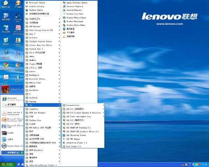Click the system tray clock
Image resolution: width=209 pixels, height=167 pixels.
pyautogui.click(x=204, y=165)
